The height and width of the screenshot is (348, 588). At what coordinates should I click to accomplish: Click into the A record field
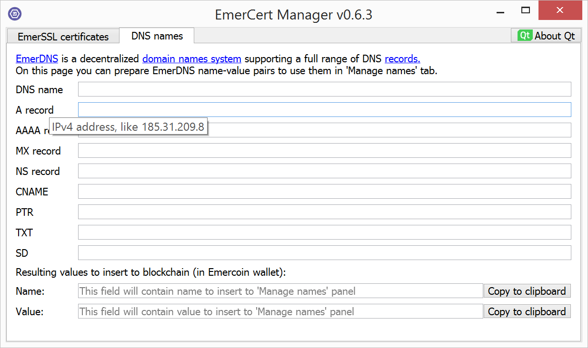point(325,109)
